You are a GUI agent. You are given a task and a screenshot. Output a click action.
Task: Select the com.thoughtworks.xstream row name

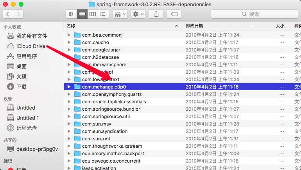pyautogui.click(x=112, y=146)
